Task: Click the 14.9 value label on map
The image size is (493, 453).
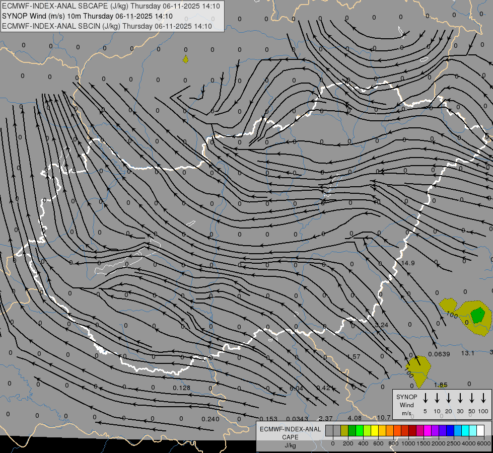Action: 408,263
